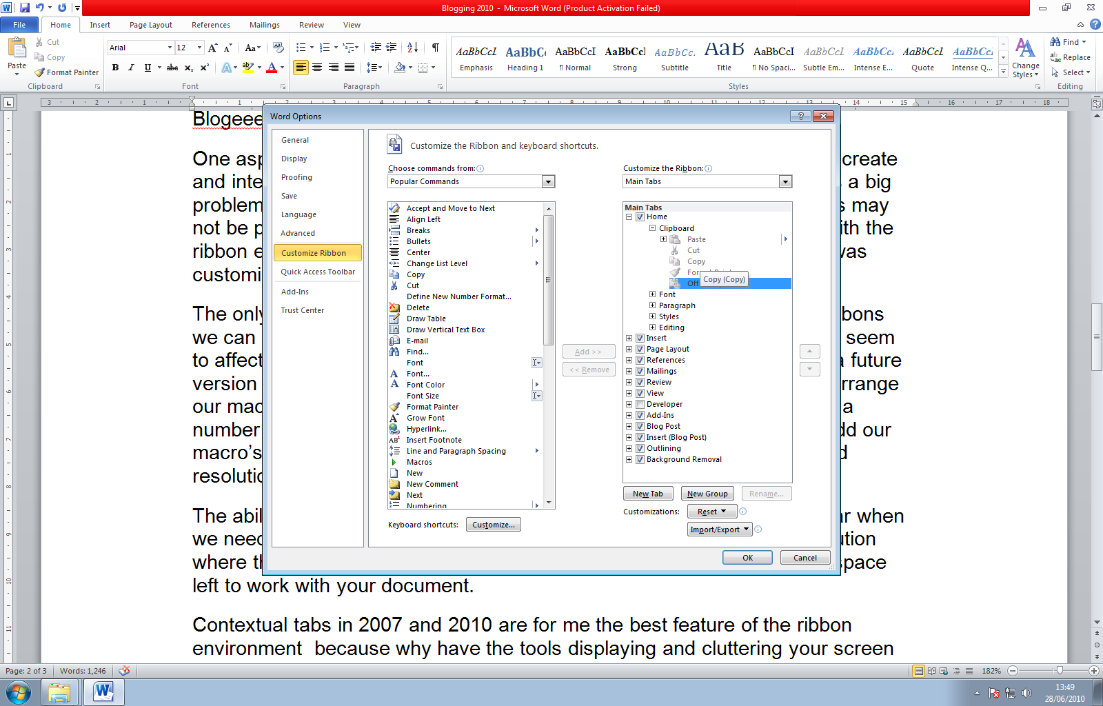Expand the Font group in the tree
1103x706 pixels.
[x=652, y=294]
